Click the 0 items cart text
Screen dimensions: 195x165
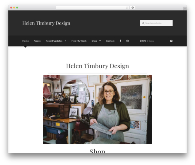[x=151, y=41]
